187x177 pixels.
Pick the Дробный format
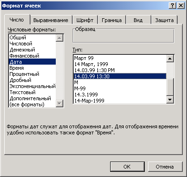coord(32,80)
